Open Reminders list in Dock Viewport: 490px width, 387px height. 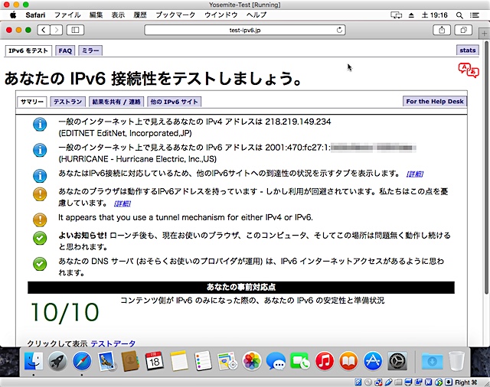click(x=203, y=361)
